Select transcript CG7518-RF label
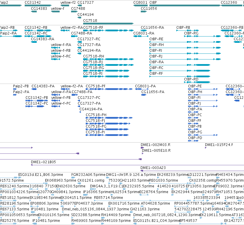The image size is (244, 225). tap(93, 28)
